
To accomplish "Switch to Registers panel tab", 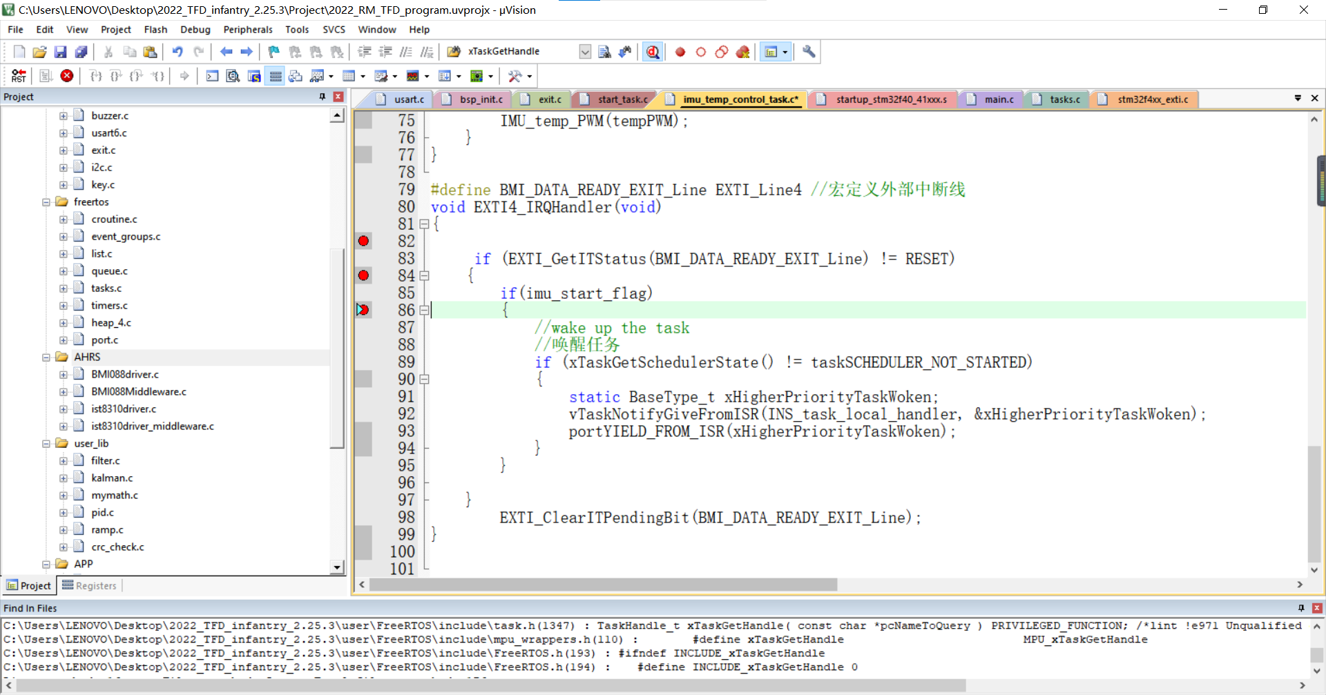I will coord(89,585).
